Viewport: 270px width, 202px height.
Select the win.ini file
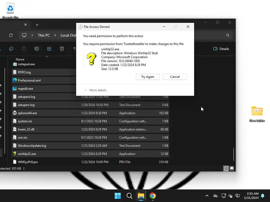90,137
